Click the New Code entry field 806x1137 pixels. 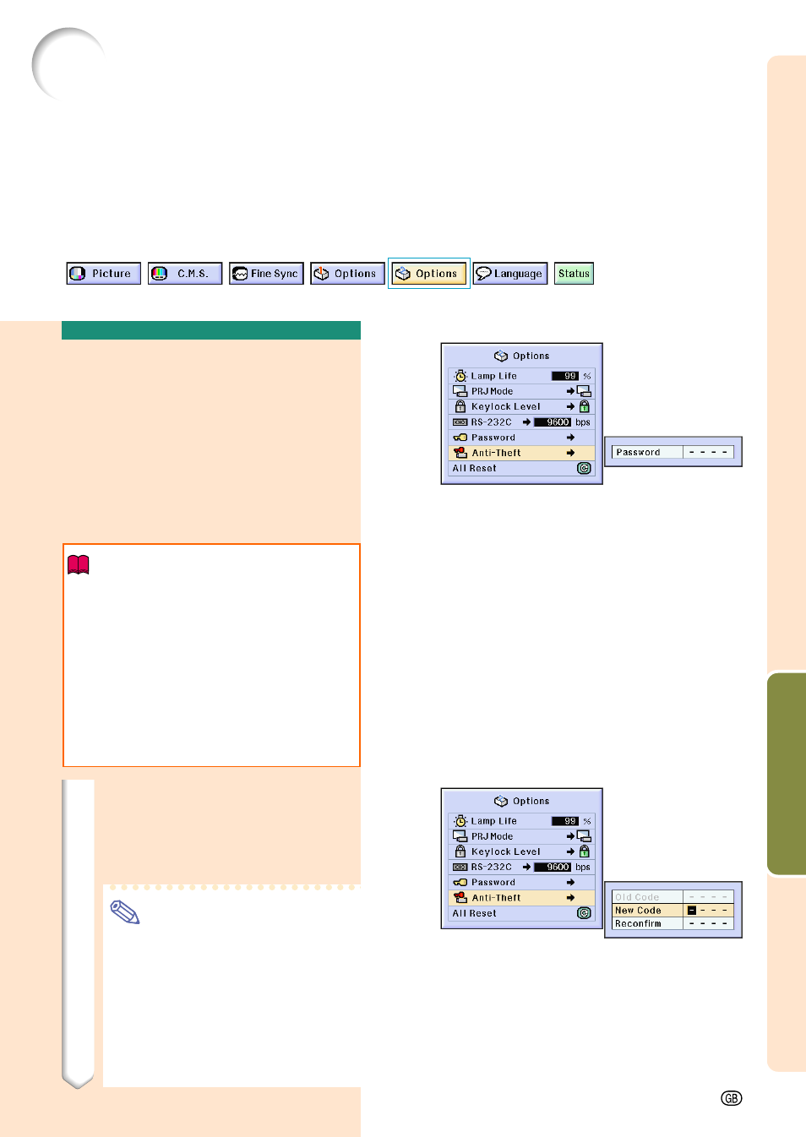coord(708,911)
